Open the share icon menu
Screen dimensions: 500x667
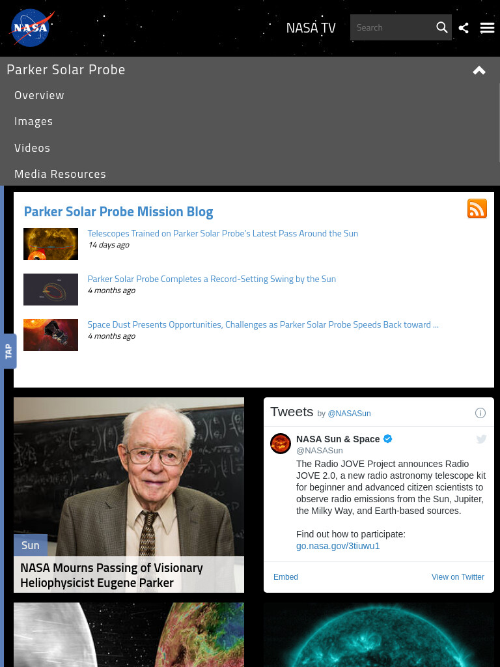(464, 28)
